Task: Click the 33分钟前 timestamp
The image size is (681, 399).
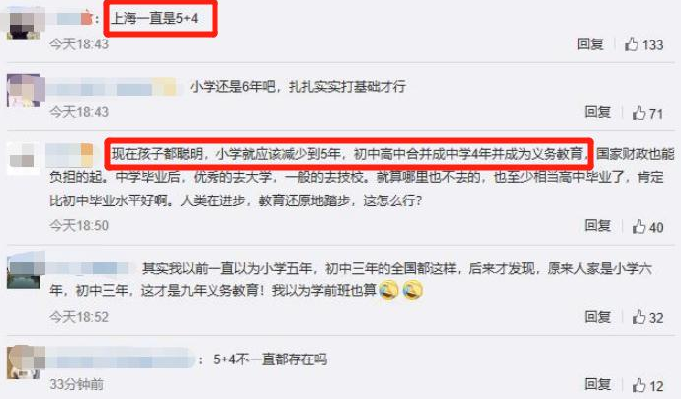Action: coord(76,384)
